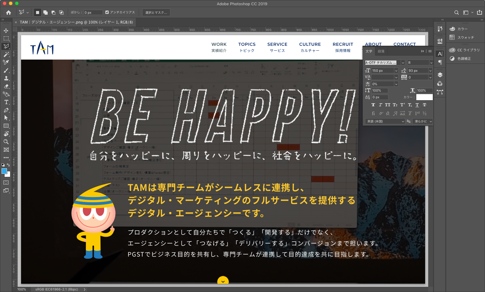Toggle Underline text style
This screenshot has width=485, height=292.
click(417, 105)
